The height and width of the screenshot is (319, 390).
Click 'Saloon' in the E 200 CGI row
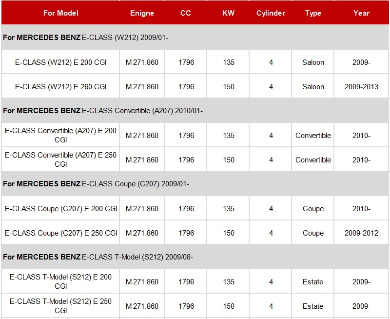313,62
